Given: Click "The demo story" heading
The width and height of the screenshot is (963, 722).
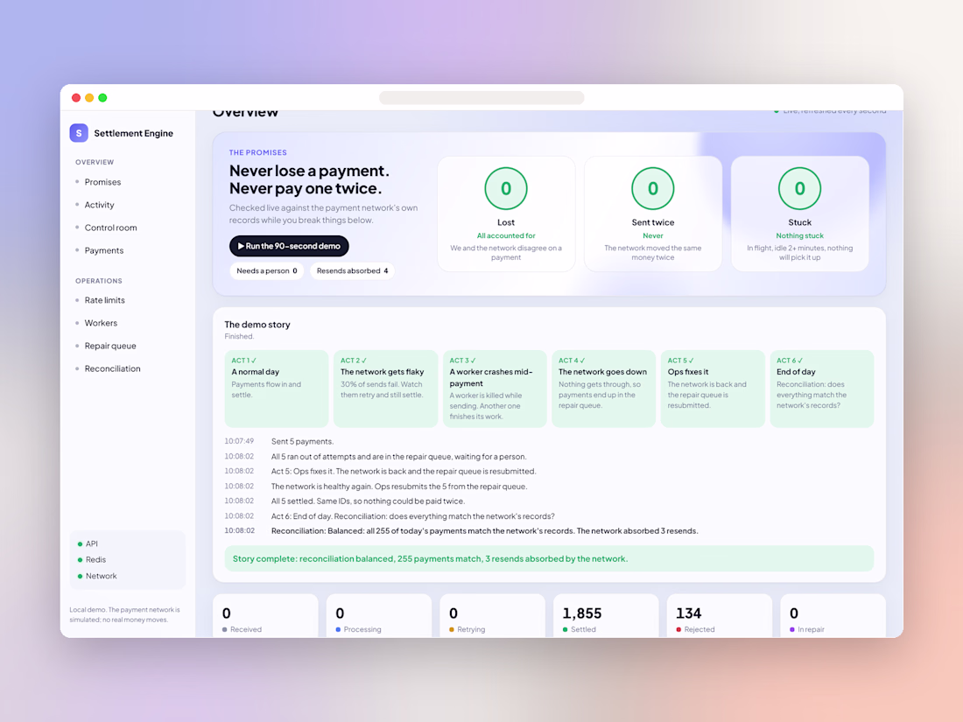Looking at the screenshot, I should coord(257,324).
